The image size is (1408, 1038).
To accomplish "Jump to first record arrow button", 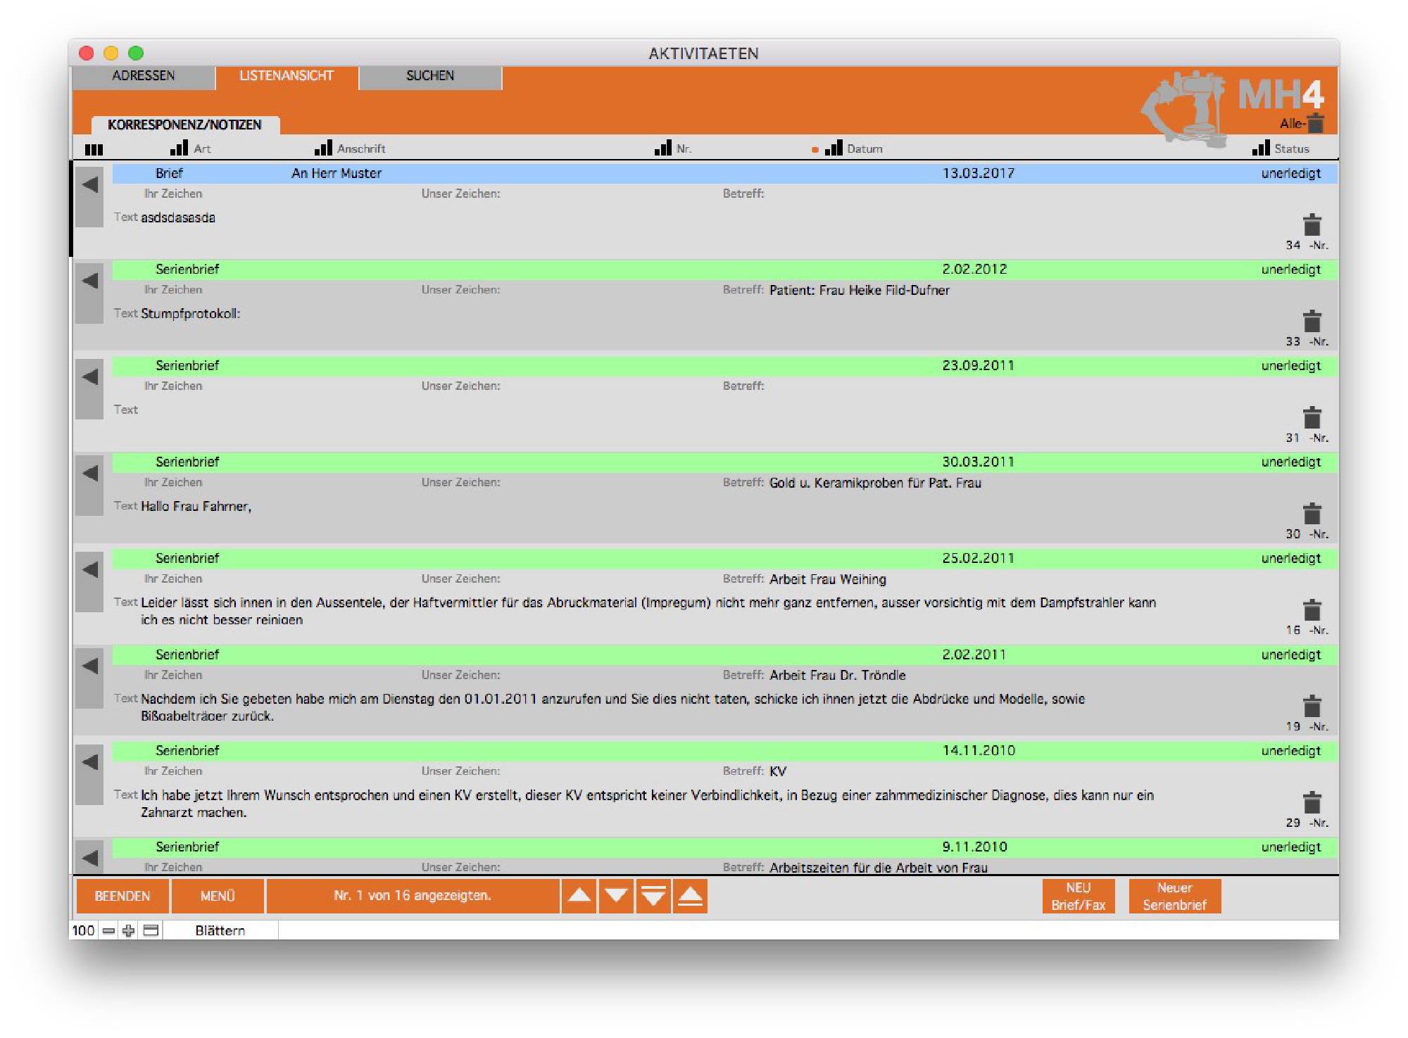I will [691, 896].
